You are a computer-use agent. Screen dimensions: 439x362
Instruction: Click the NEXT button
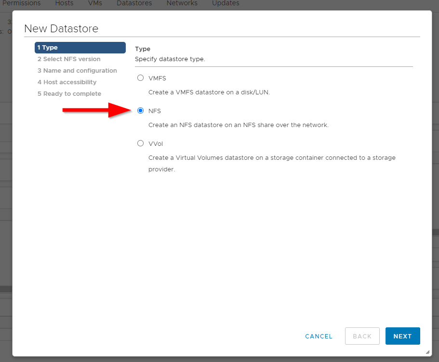point(402,336)
